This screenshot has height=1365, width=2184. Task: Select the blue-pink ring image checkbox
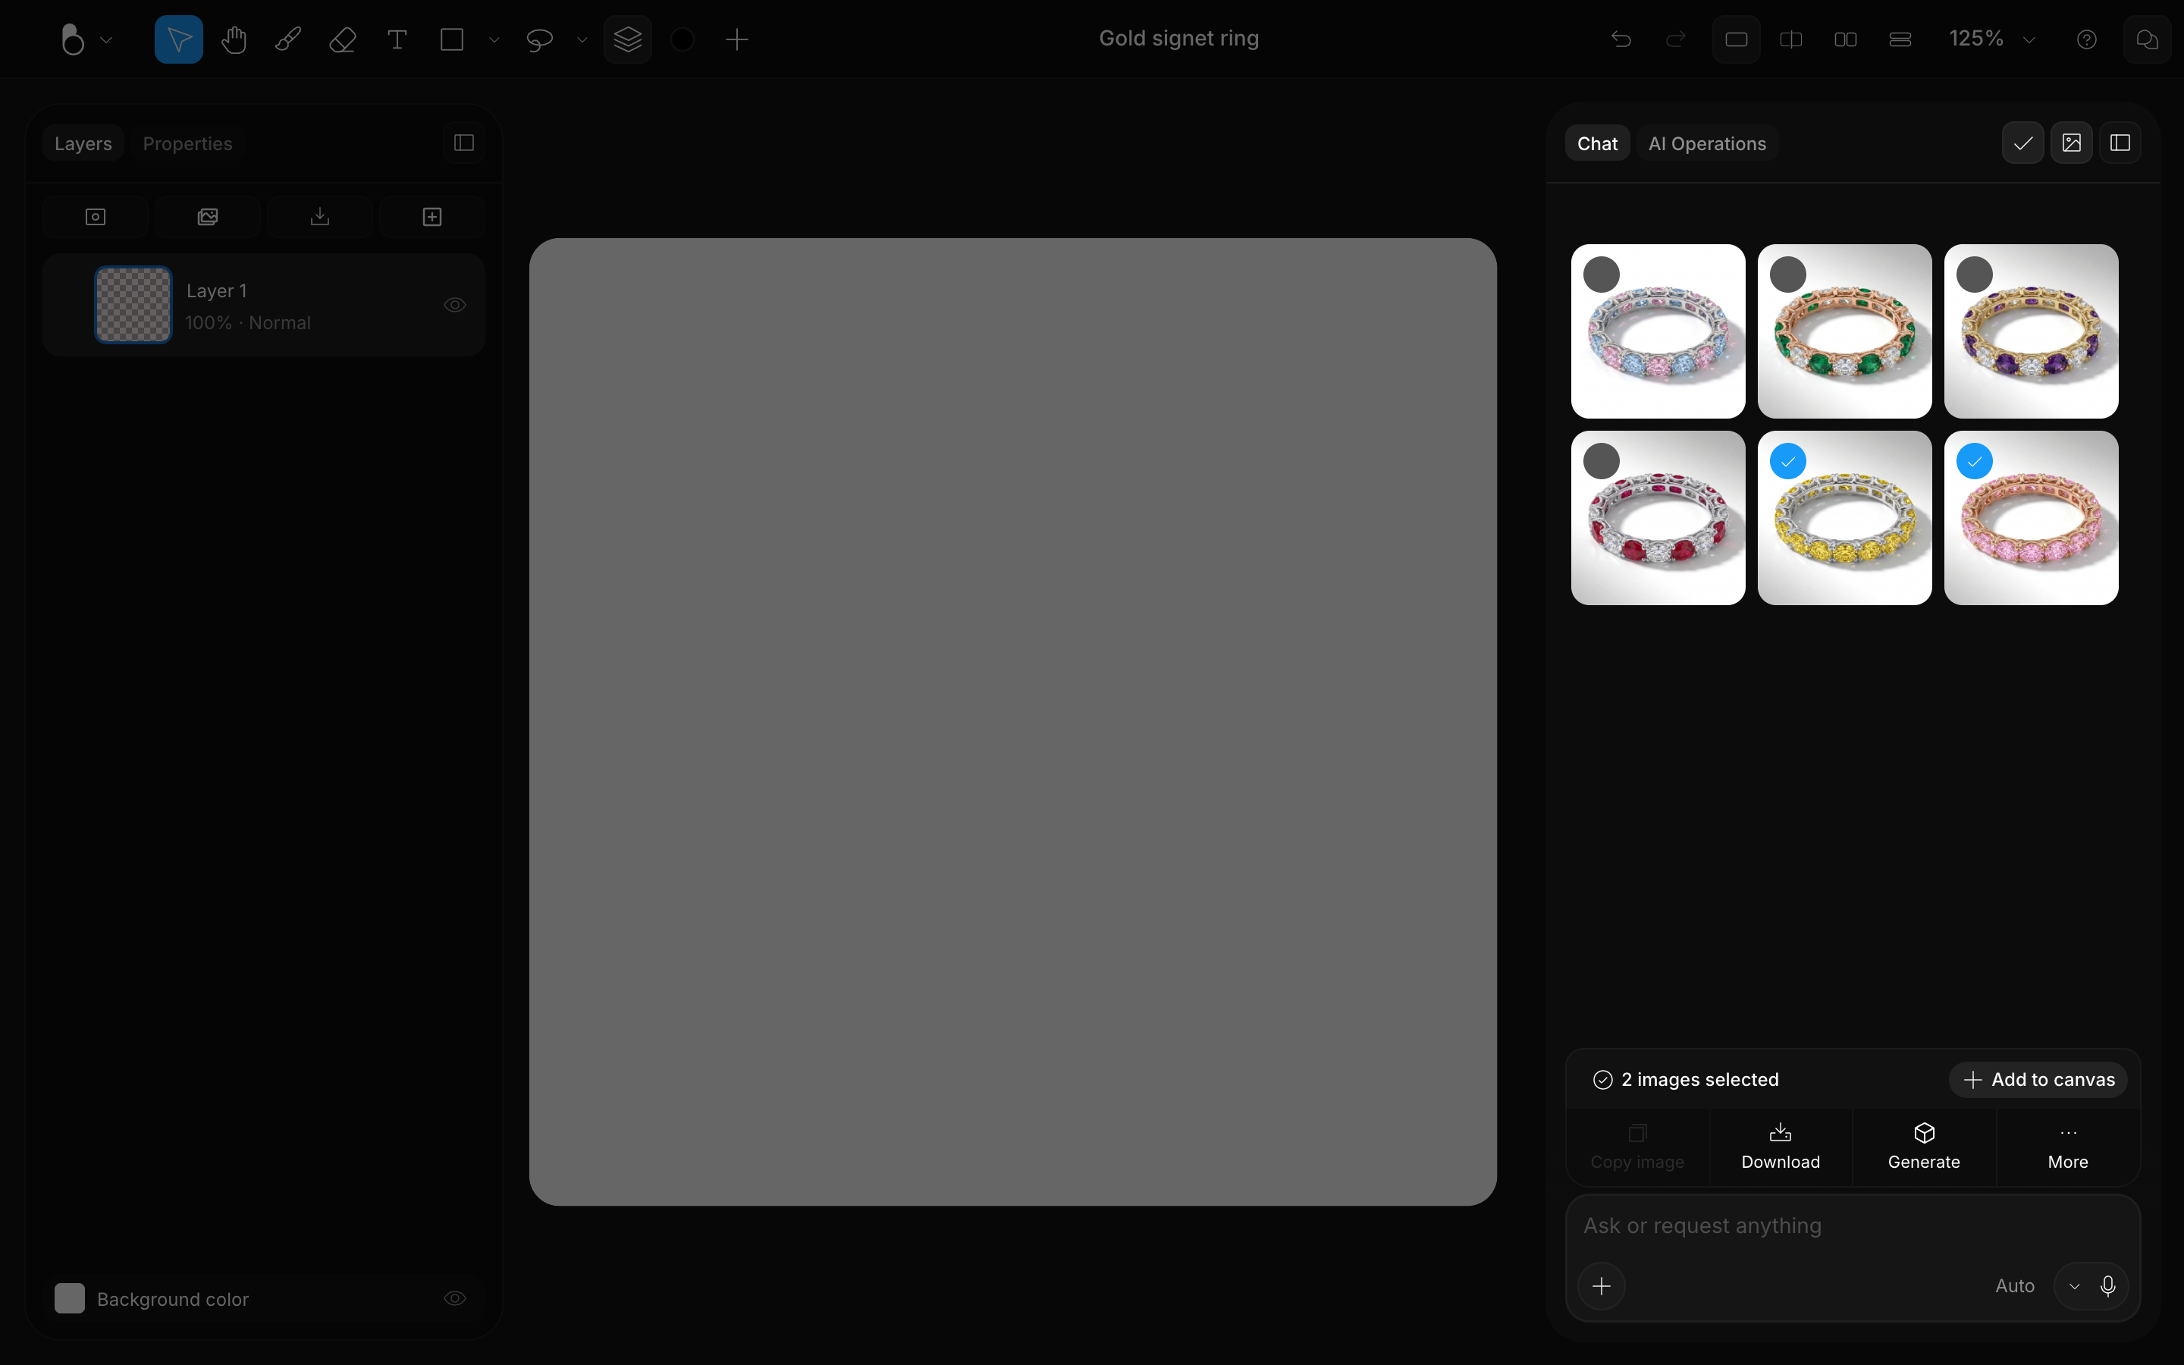pyautogui.click(x=1602, y=275)
